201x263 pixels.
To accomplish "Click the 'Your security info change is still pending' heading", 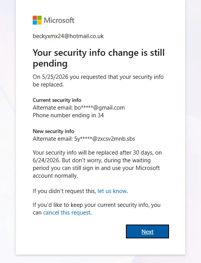I will click(99, 58).
